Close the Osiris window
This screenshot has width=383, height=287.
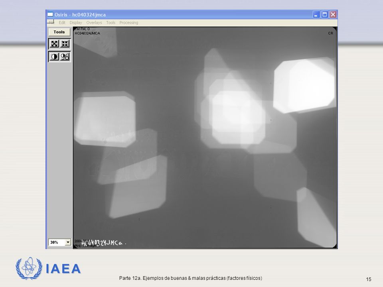coord(333,15)
